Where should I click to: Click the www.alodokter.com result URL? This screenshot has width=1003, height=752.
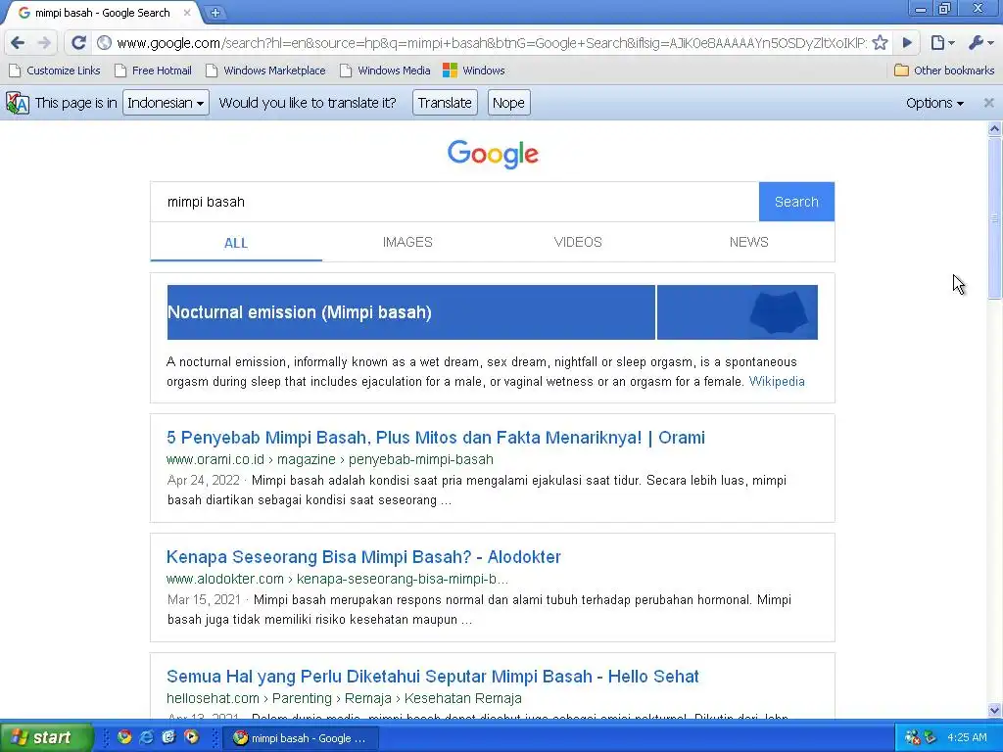click(x=337, y=580)
